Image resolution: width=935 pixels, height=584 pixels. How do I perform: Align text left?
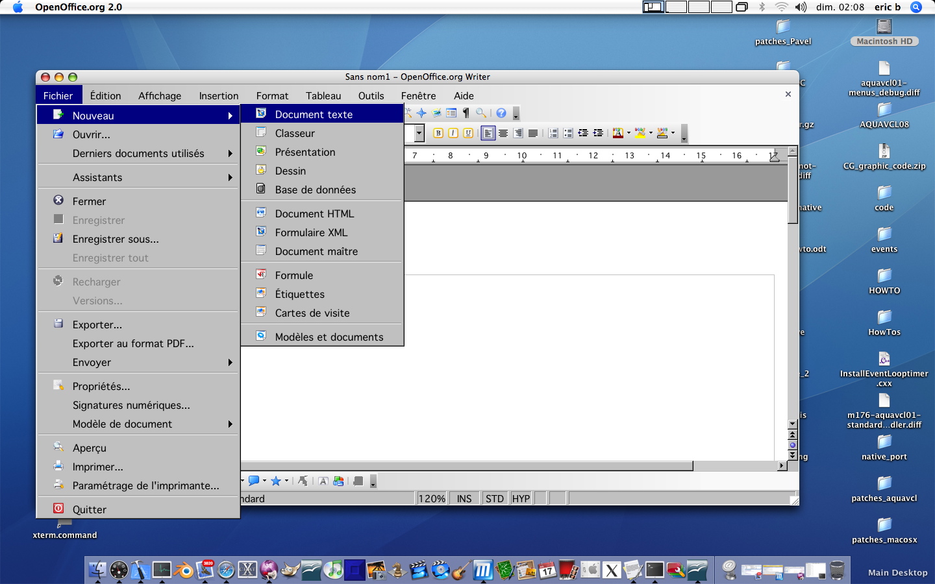[488, 133]
